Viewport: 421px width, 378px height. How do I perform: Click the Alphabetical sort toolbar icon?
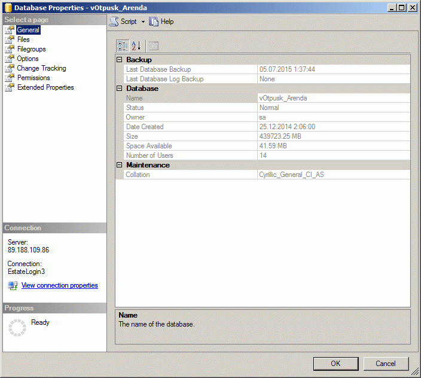(136, 46)
